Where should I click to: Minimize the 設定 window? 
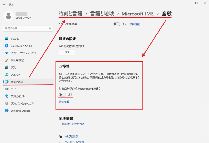point(188,3)
